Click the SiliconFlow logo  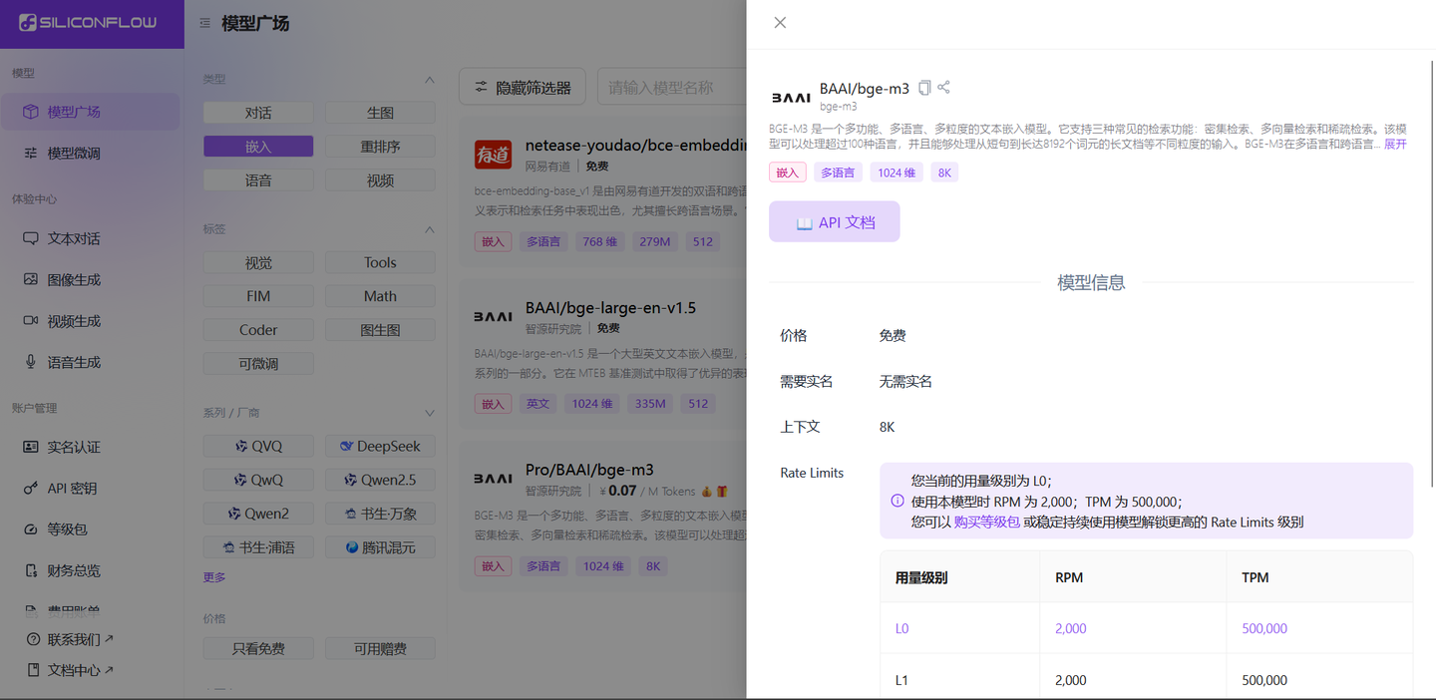[89, 22]
